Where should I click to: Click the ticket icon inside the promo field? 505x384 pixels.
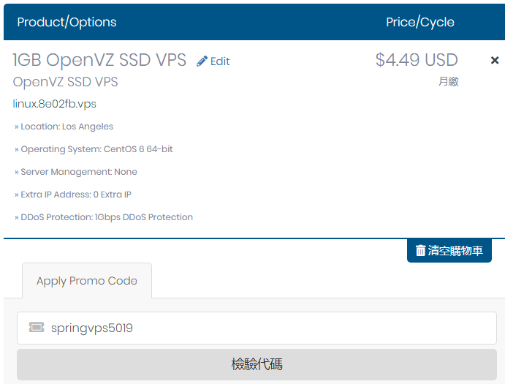click(x=37, y=327)
